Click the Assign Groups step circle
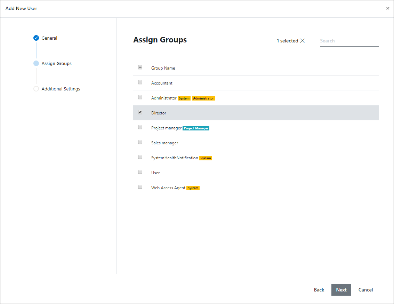This screenshot has width=394, height=304. [36, 63]
